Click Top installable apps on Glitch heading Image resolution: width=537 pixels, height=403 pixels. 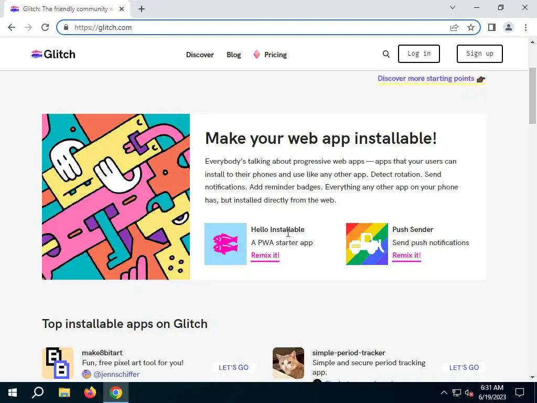click(125, 324)
